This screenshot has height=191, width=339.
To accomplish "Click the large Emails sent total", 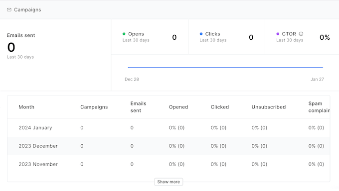I will click(11, 47).
